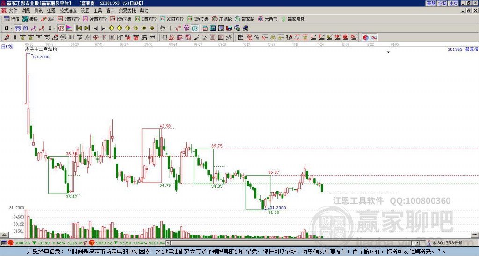Jump to last bar icon
The height and width of the screenshot is (256, 479).
click(x=87, y=28)
